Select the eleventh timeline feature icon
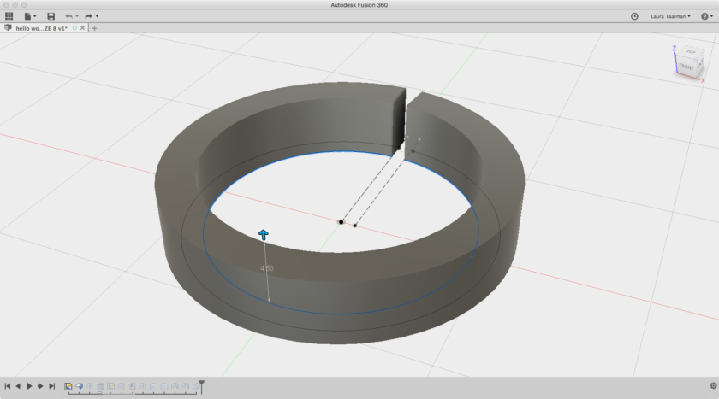Viewport: 719px width, 399px height. click(x=175, y=387)
